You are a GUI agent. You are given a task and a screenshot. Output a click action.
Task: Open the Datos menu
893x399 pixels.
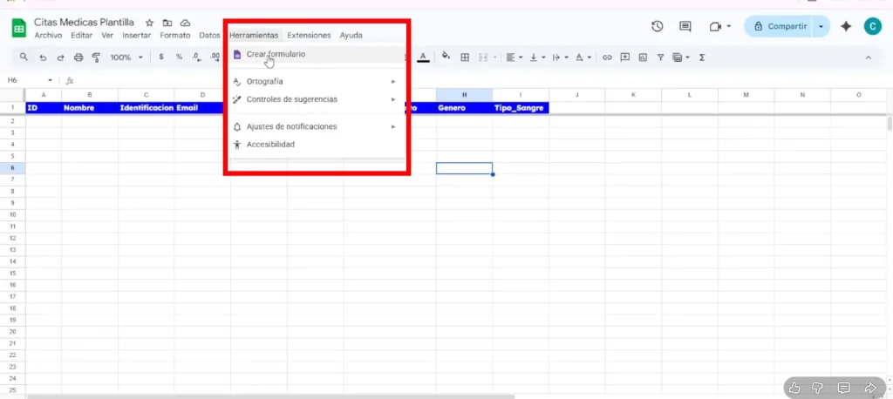click(209, 36)
